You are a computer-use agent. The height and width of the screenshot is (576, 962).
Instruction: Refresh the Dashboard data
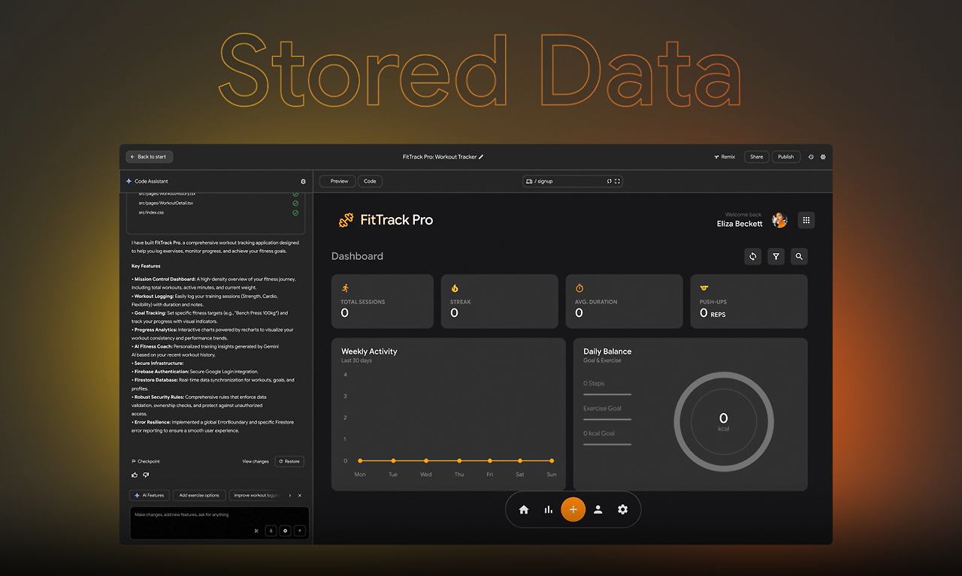pyautogui.click(x=752, y=256)
